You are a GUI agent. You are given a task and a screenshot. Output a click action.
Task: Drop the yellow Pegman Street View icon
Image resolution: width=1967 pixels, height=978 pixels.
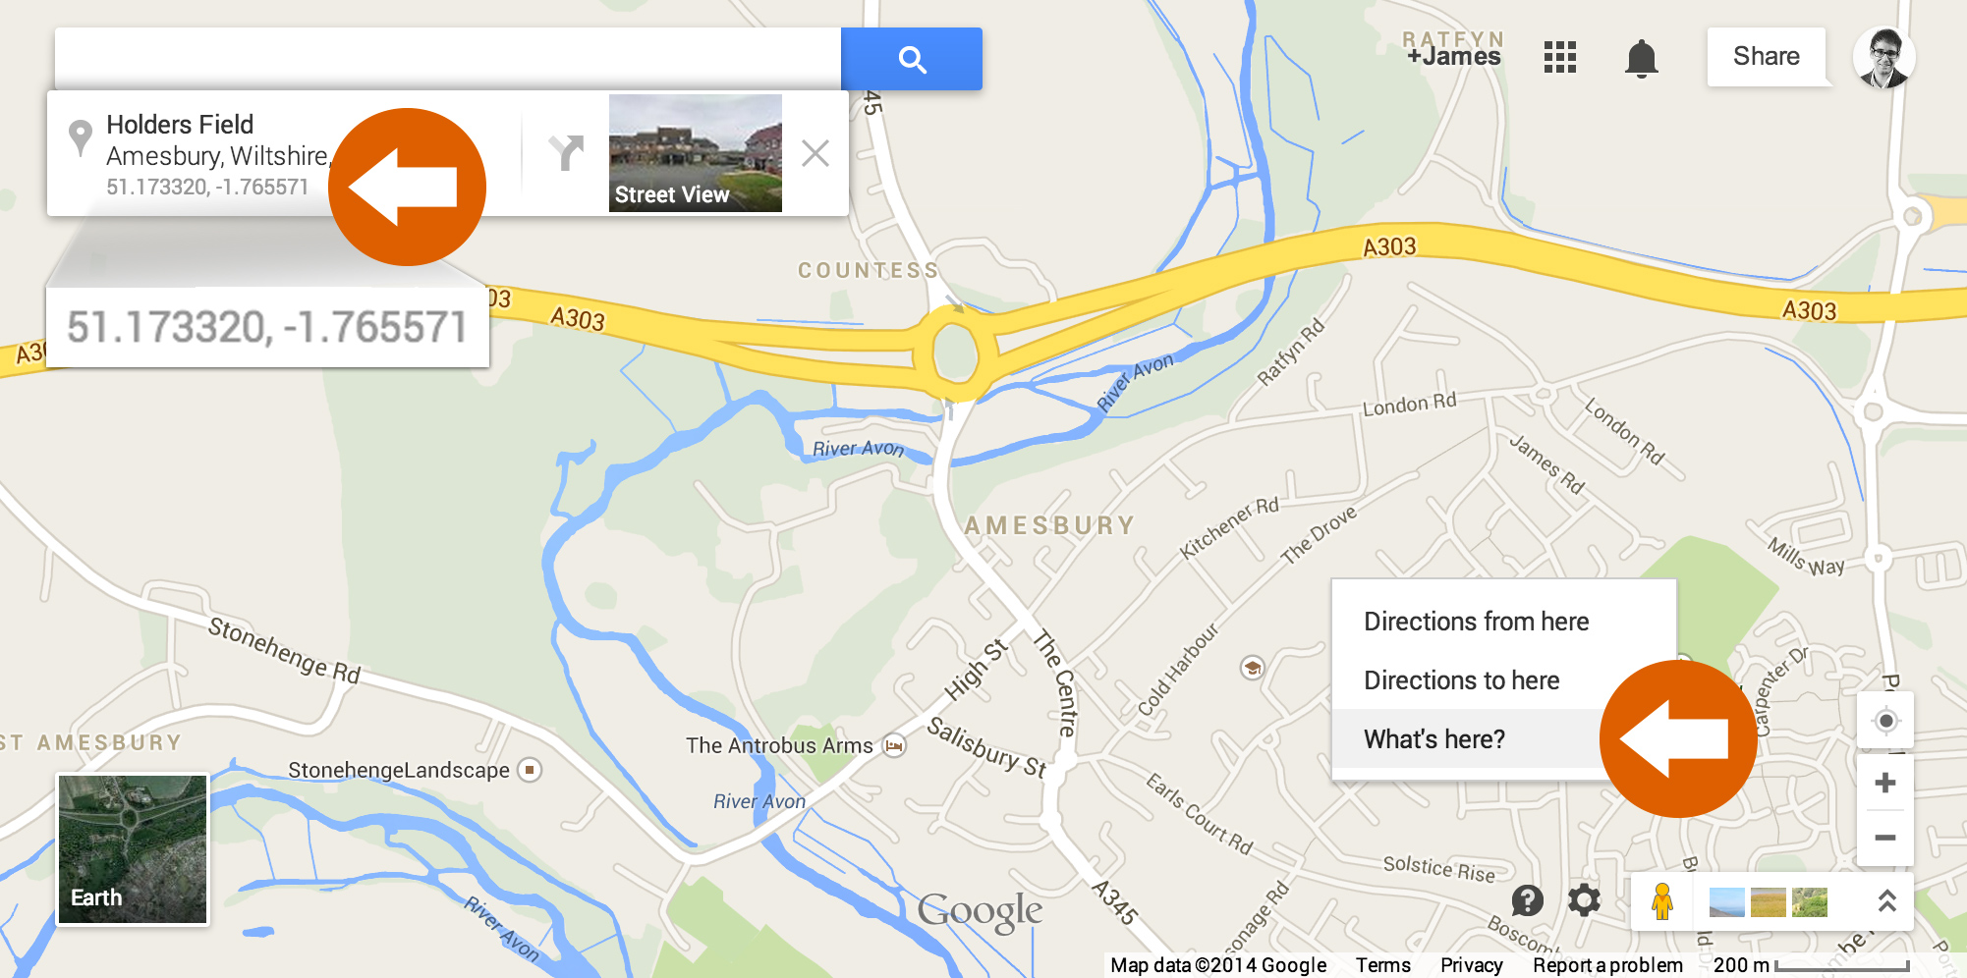tap(1661, 900)
